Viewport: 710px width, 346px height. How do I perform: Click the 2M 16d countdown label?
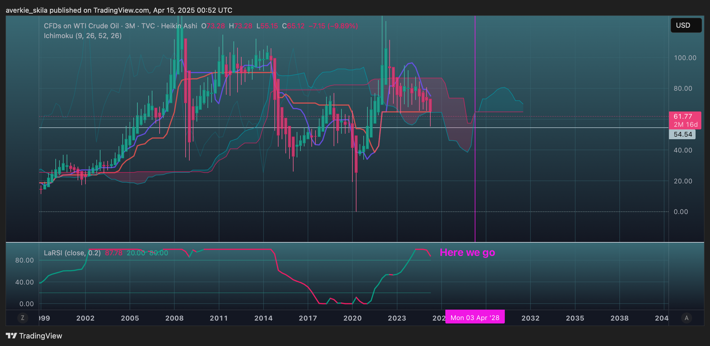pos(686,124)
